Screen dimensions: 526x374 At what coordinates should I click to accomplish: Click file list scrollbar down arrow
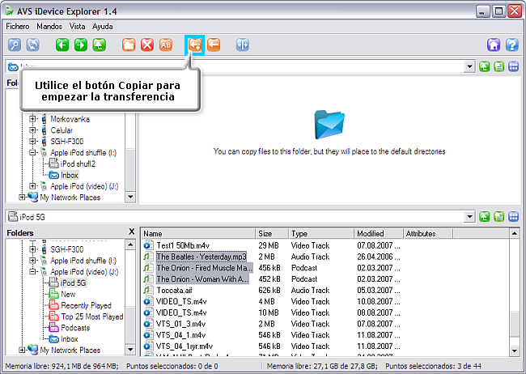pos(515,351)
